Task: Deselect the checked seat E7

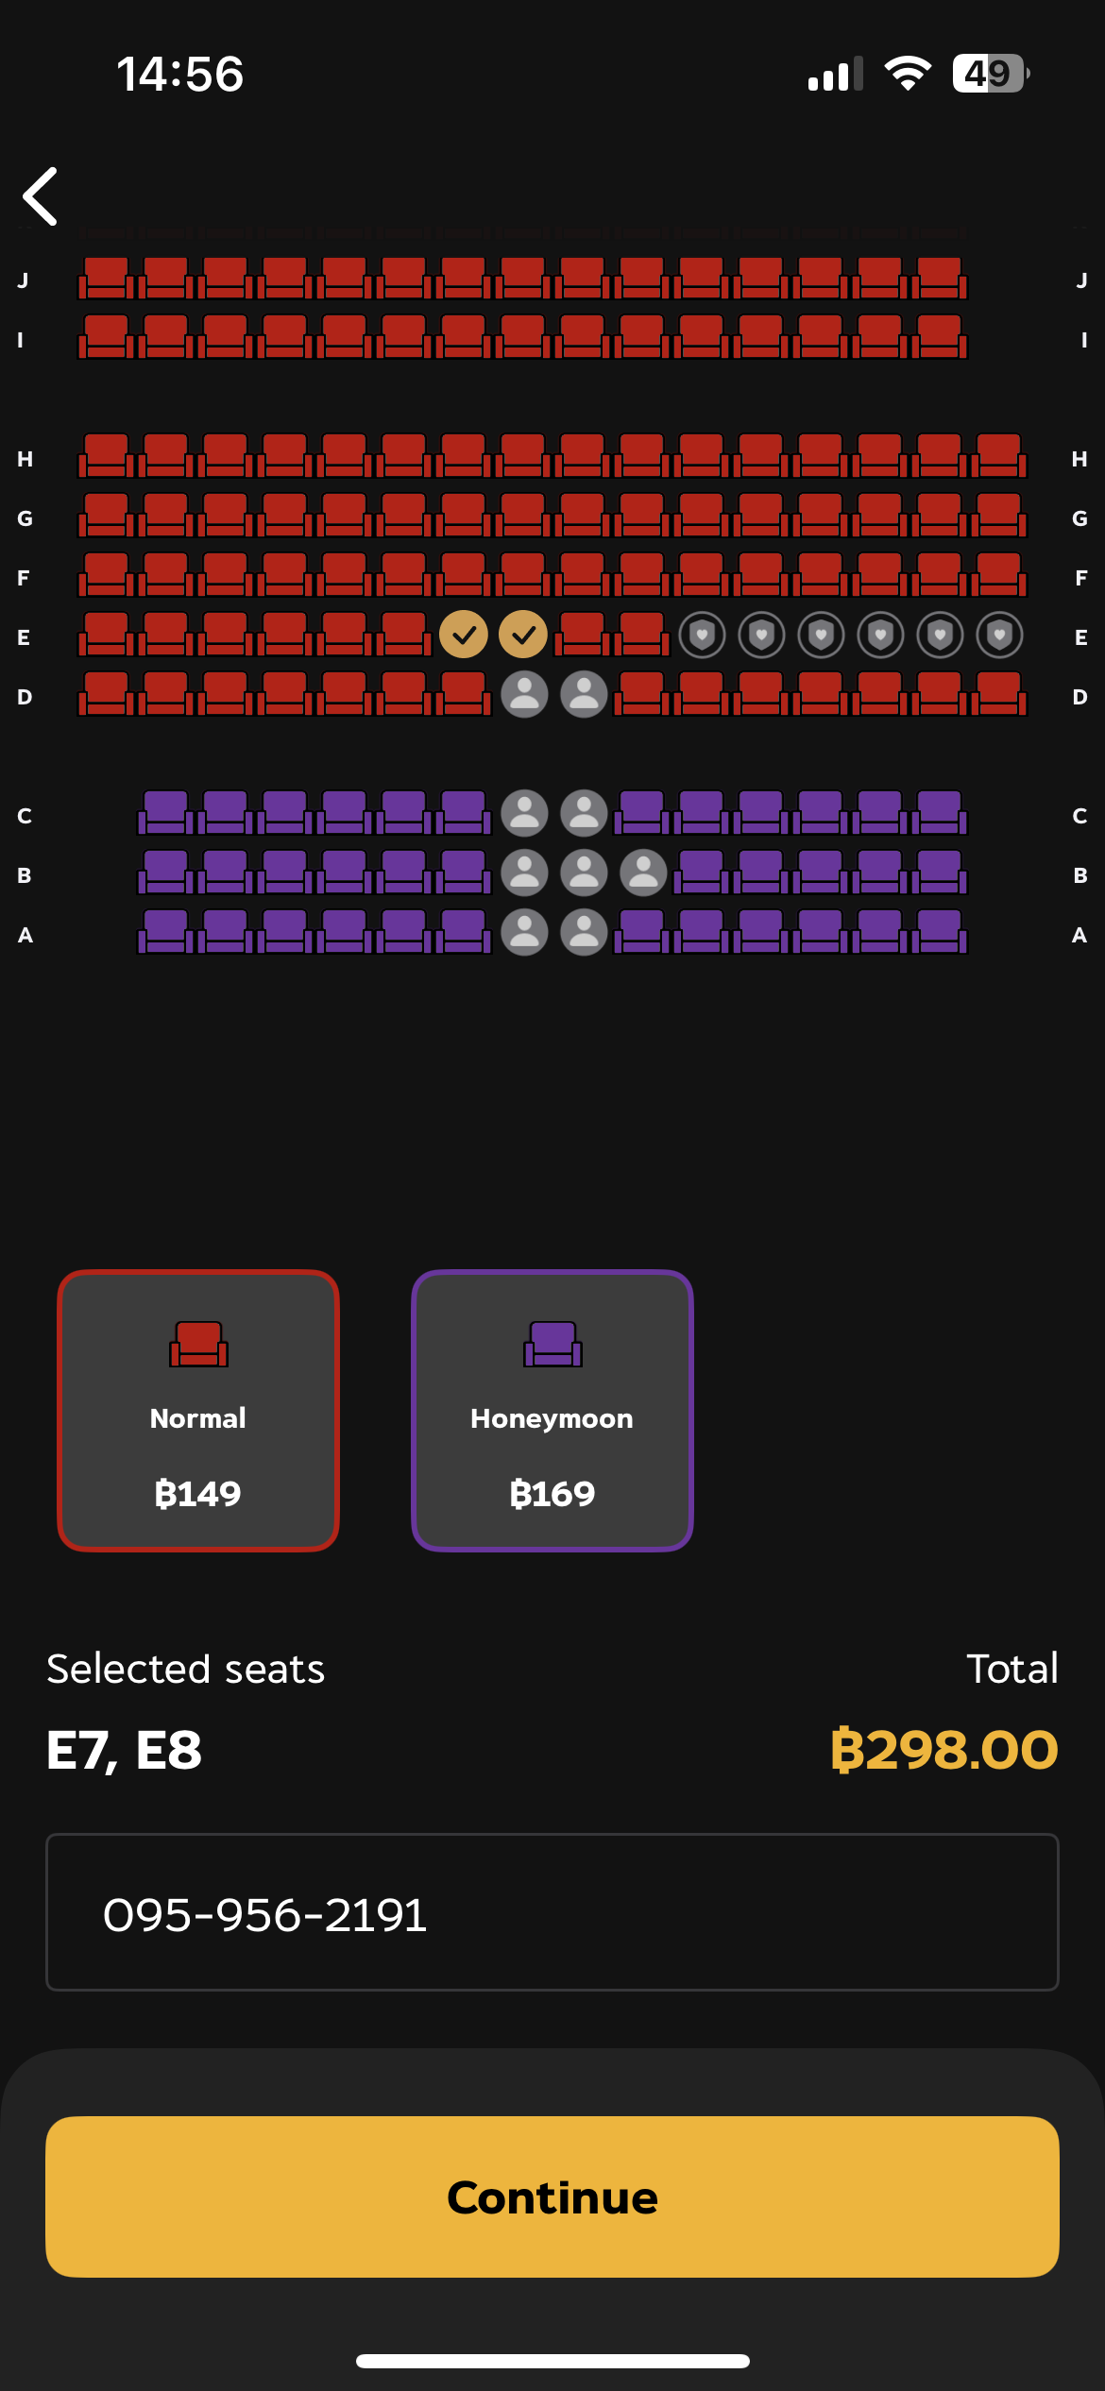Action: tap(464, 635)
